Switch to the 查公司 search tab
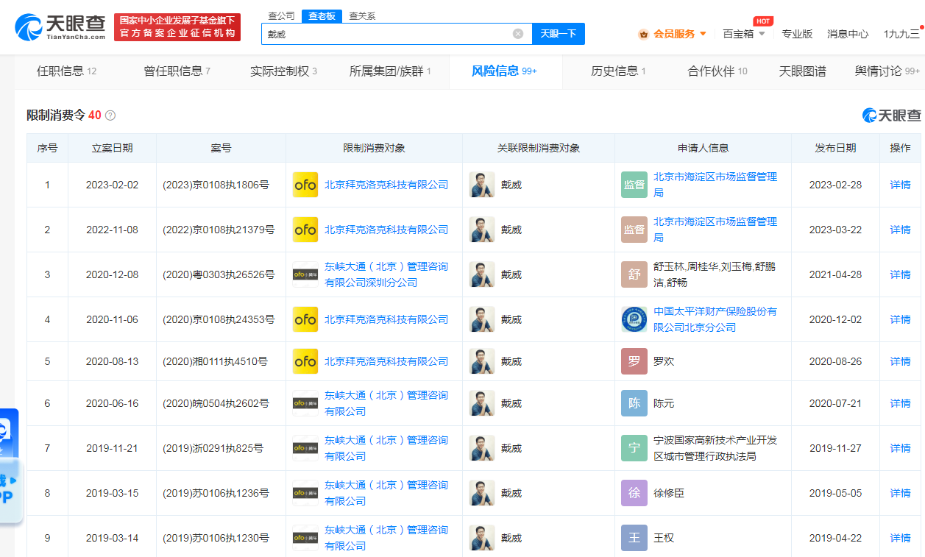The height and width of the screenshot is (557, 925). coord(281,15)
